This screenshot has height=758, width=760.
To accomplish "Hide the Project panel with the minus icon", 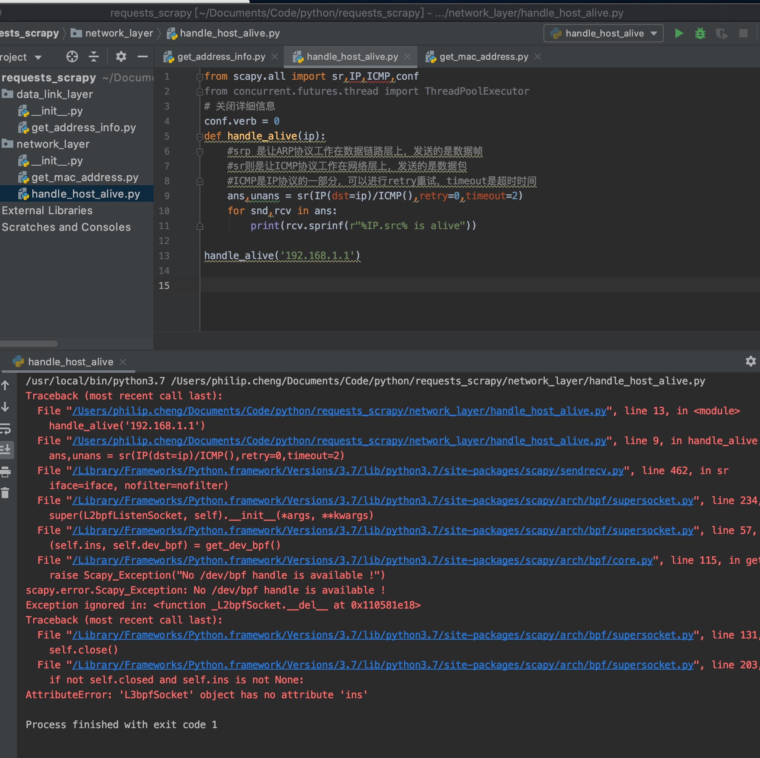I will [x=143, y=56].
